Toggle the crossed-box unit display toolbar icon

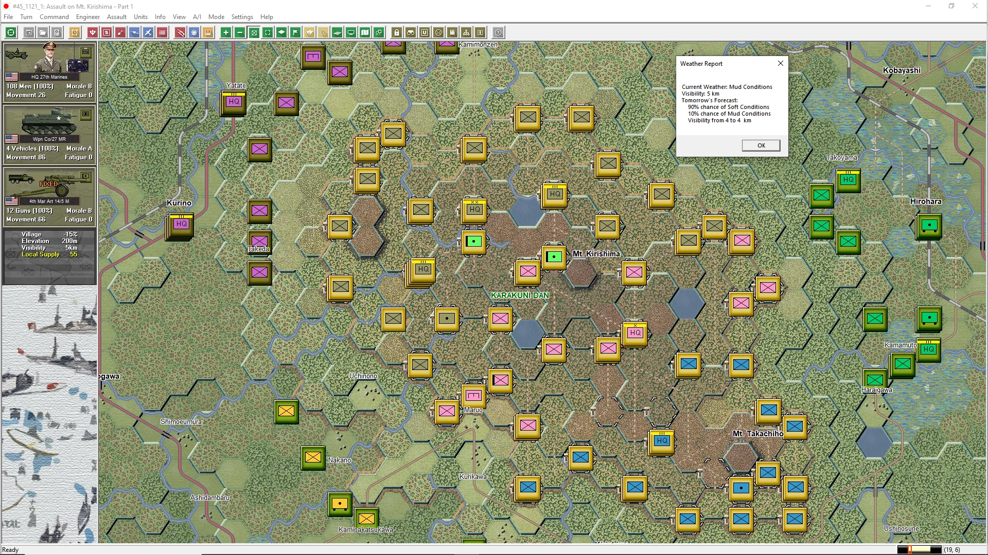pyautogui.click(x=254, y=33)
